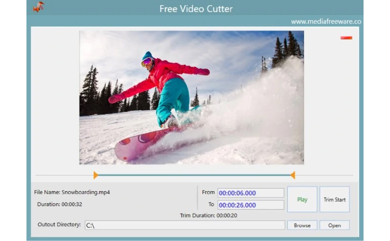The height and width of the screenshot is (241, 390).
Task: Open the output folder
Action: [x=335, y=225]
